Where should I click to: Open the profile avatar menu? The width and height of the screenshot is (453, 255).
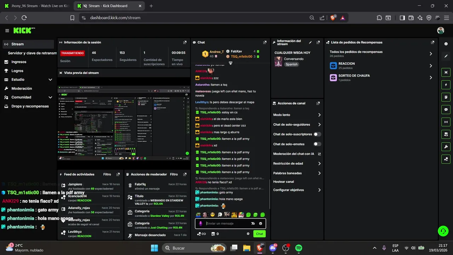pyautogui.click(x=441, y=30)
